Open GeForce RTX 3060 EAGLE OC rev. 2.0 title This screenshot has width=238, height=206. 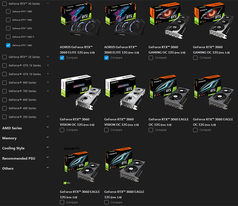point(169,122)
